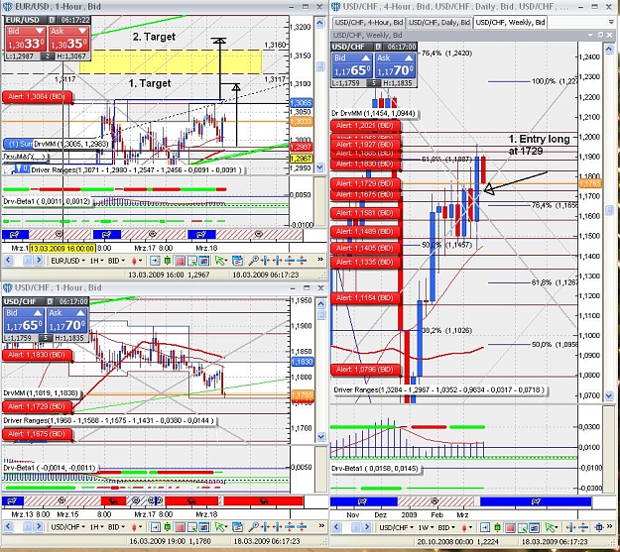The width and height of the screenshot is (620, 552).
Task: Toggle green candle icon in USD/CHF 1-Hour toolbar
Action: [168, 527]
